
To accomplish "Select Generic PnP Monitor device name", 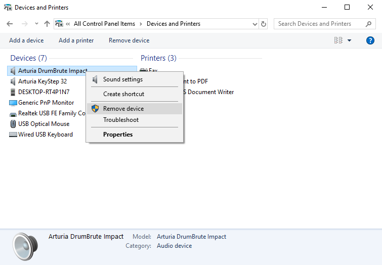I will click(x=46, y=103).
